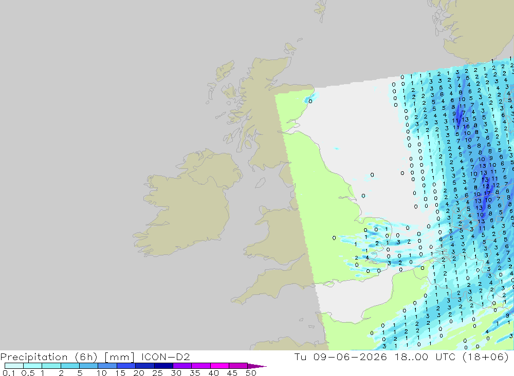Click the "40" legend scale label
Viewport: 514px width, 376px height.
point(213,373)
